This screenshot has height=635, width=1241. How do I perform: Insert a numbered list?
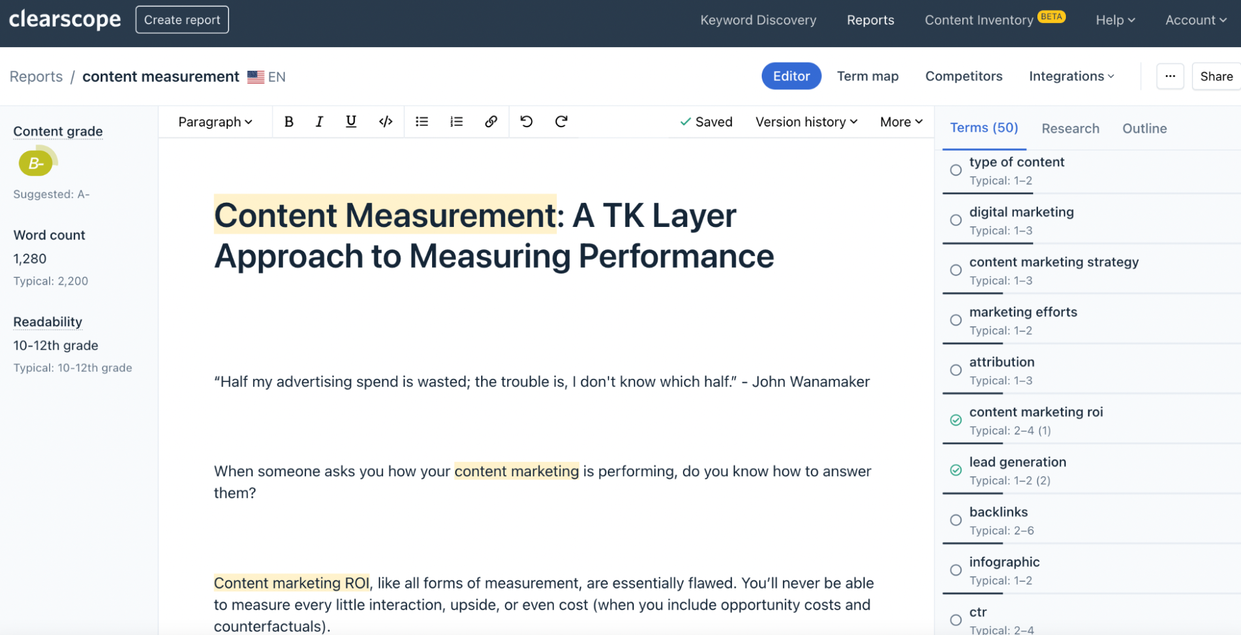pos(456,122)
